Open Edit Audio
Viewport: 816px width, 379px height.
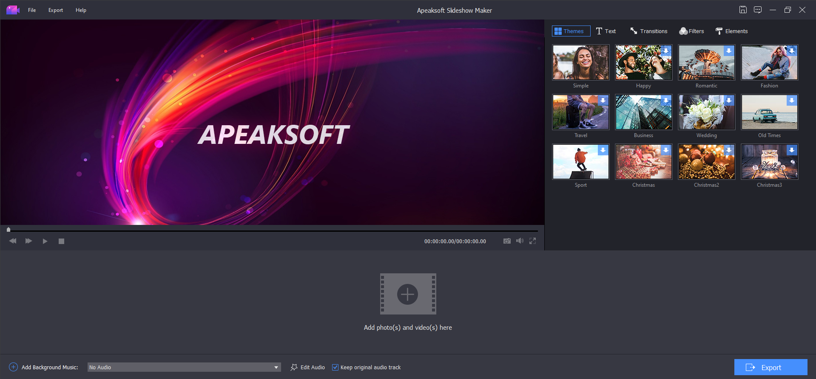[x=308, y=367]
